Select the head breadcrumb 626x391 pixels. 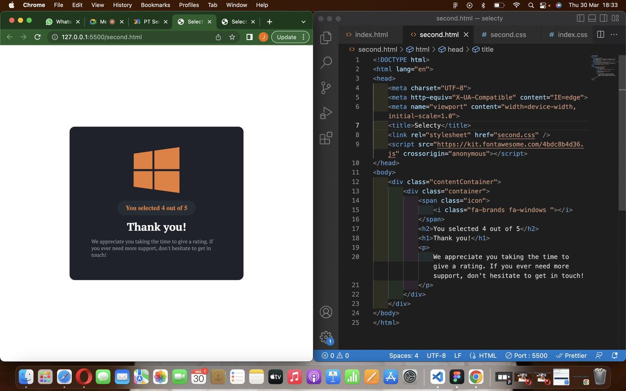tap(451, 49)
